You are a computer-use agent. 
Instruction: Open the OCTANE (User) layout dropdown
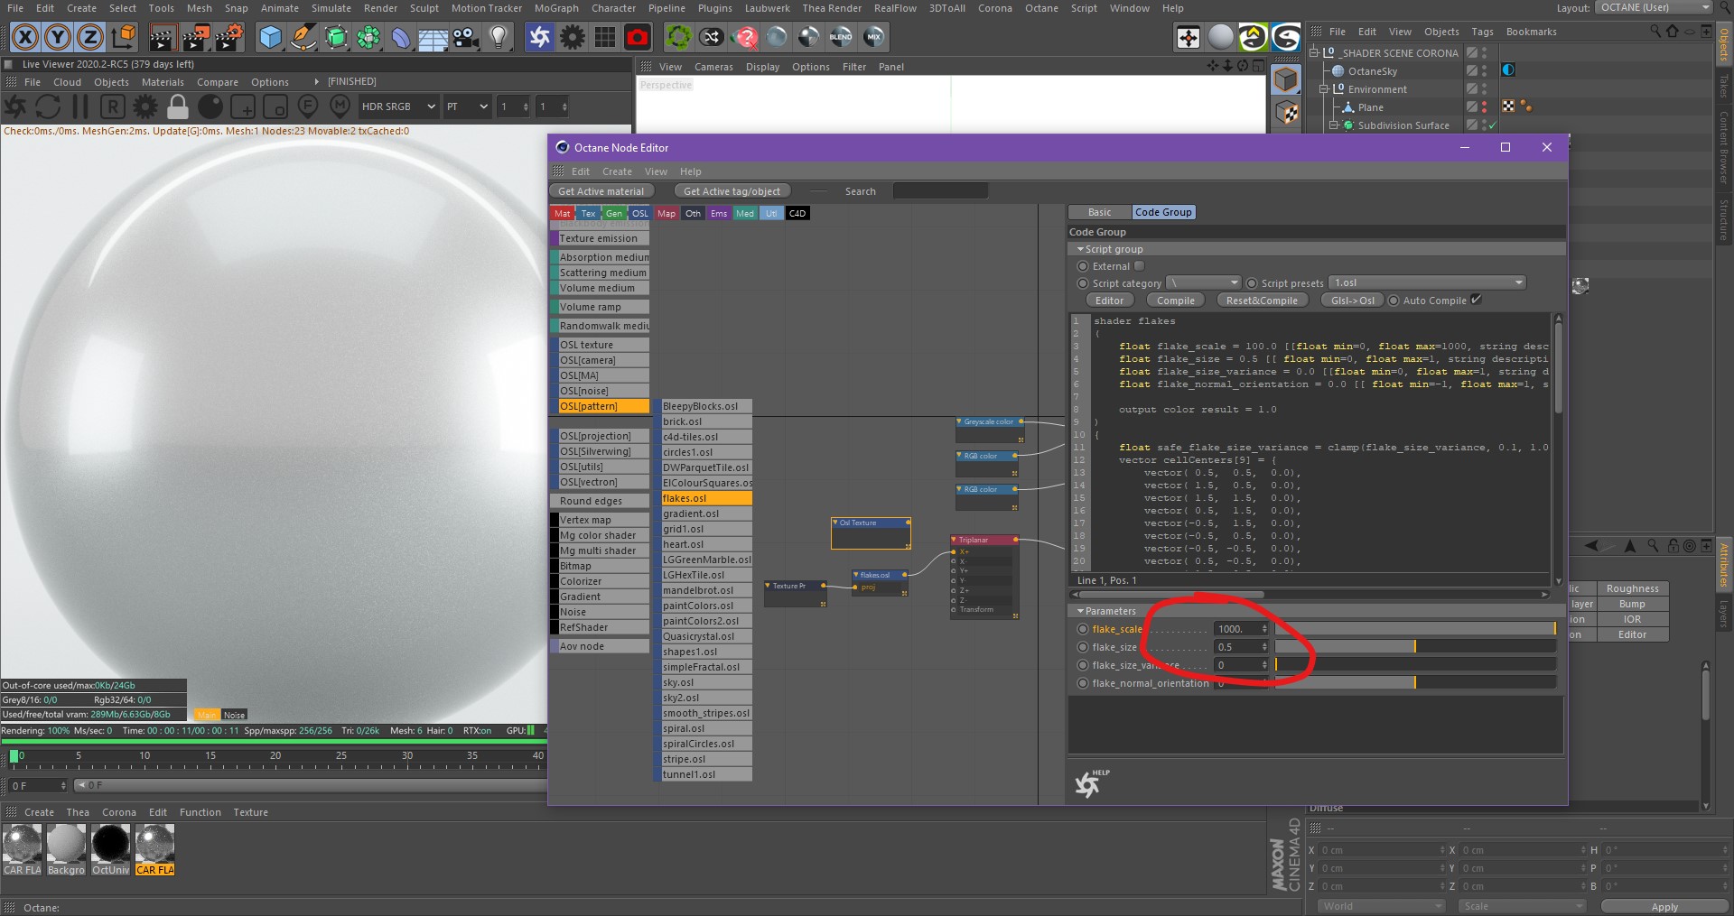[1654, 7]
